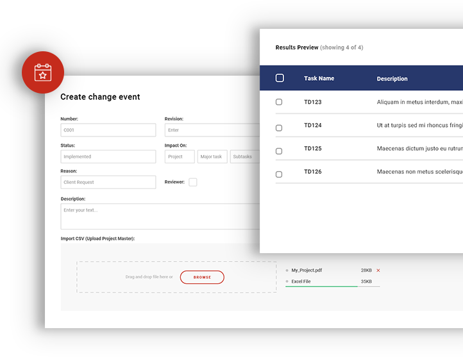Click the Number input field
This screenshot has width=463, height=357.
[108, 130]
